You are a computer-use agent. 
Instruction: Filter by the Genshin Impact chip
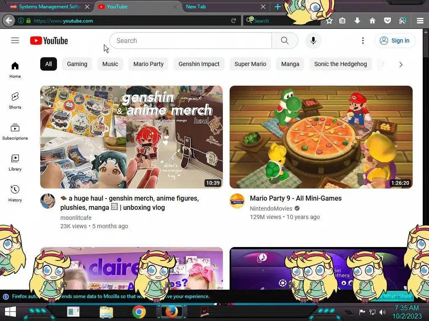pyautogui.click(x=199, y=64)
